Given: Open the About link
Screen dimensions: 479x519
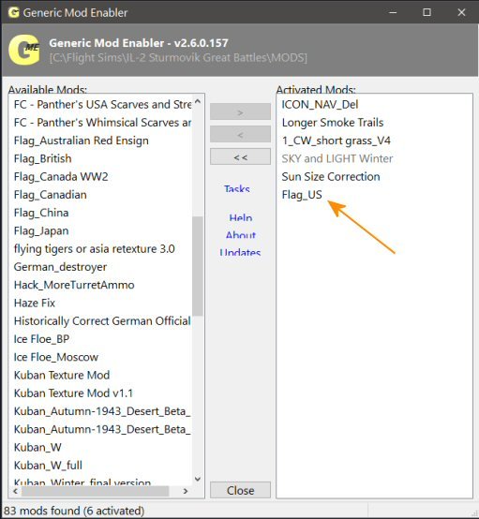Looking at the screenshot, I should 241,235.
